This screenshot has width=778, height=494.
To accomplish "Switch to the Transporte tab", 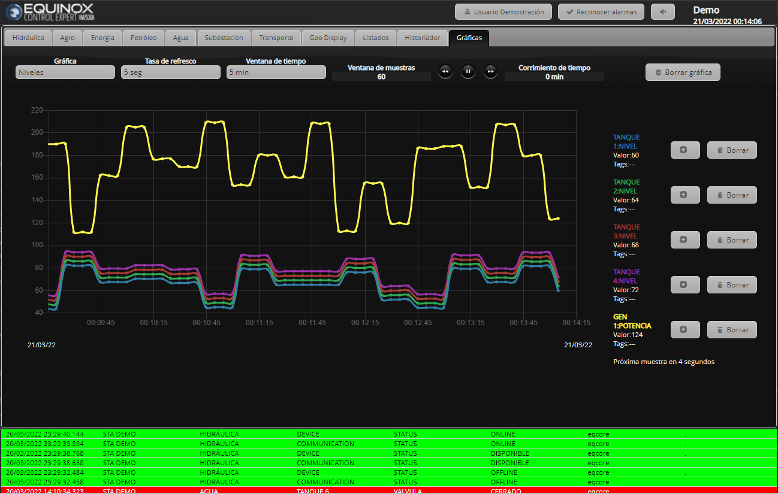I will click(x=276, y=38).
